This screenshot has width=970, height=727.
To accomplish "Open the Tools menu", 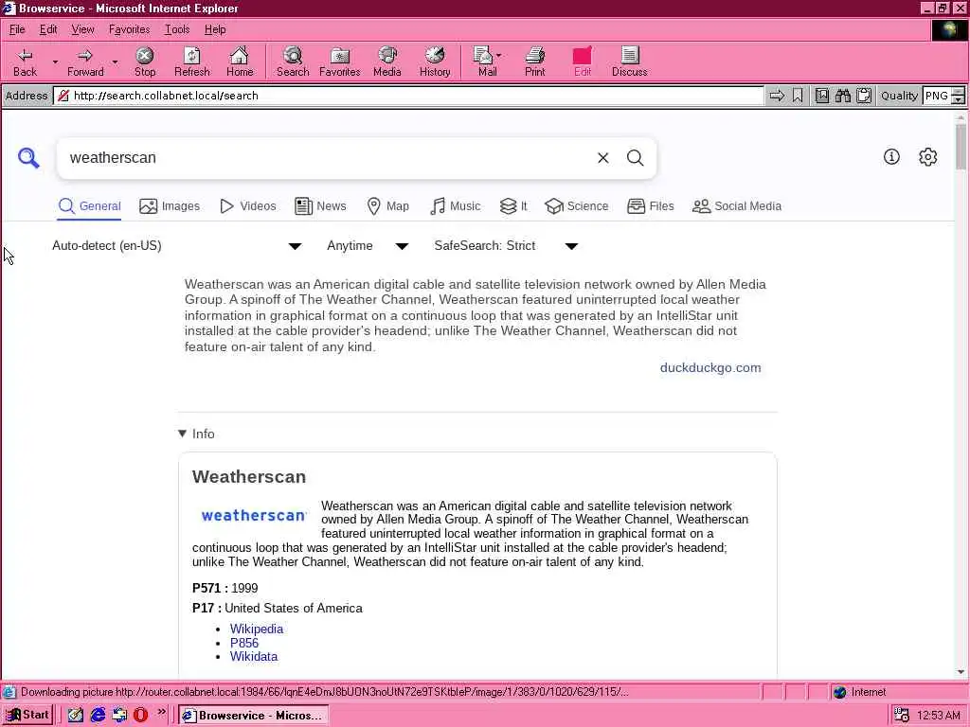I will [x=177, y=29].
